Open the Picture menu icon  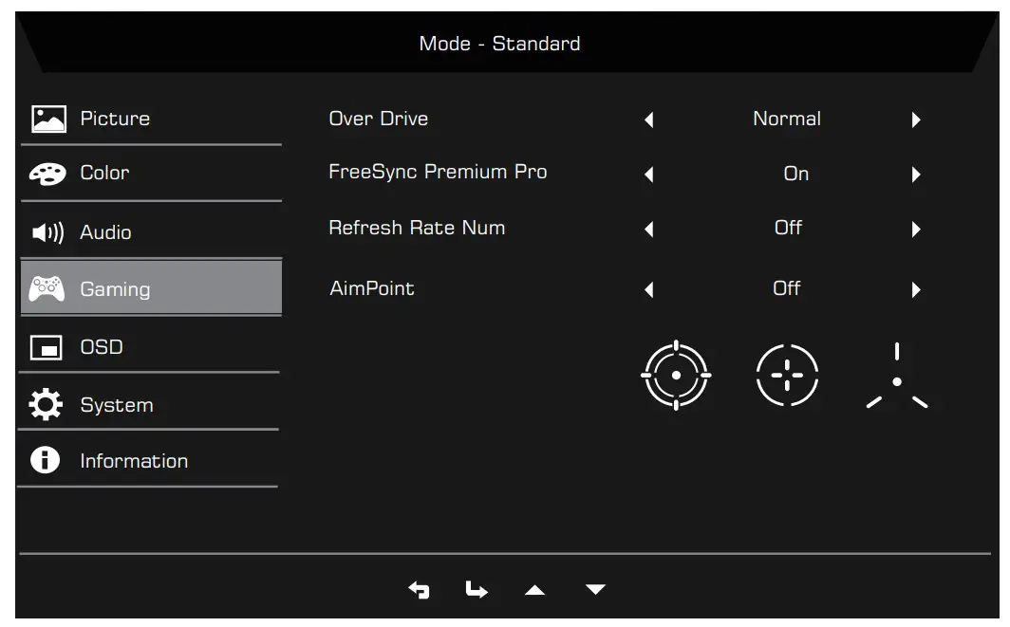click(48, 120)
